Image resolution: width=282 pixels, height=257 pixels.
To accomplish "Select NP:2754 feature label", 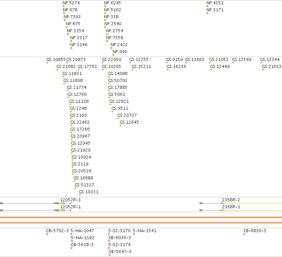I will point(115,31).
